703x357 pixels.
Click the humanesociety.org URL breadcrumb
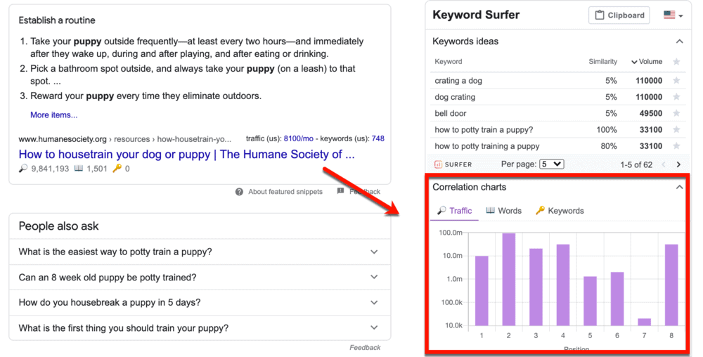(x=125, y=139)
